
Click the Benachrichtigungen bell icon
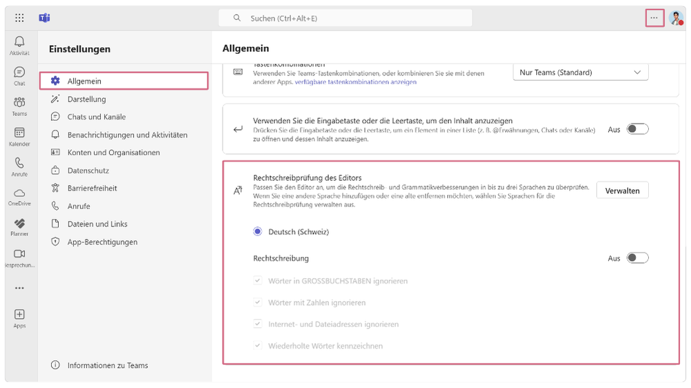pyautogui.click(x=55, y=135)
